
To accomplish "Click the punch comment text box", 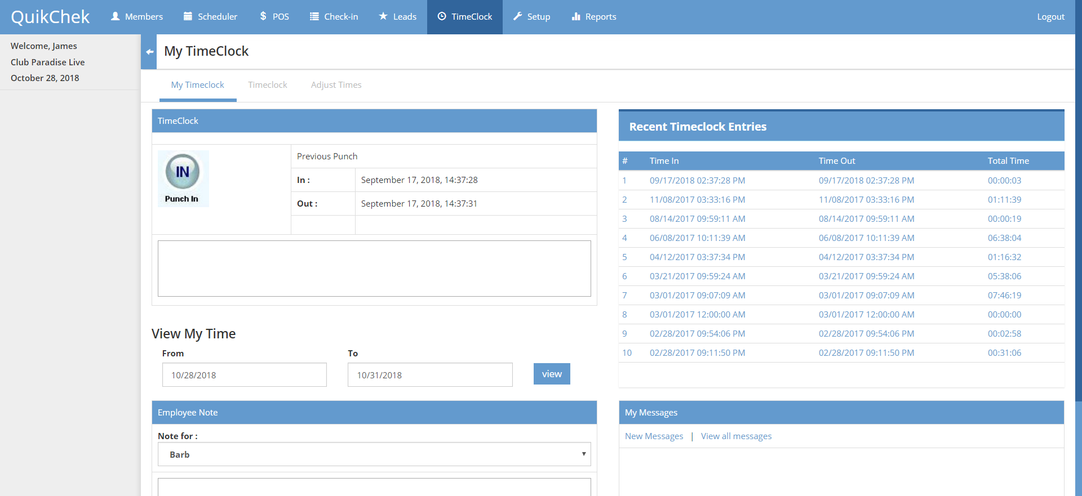I will [374, 269].
